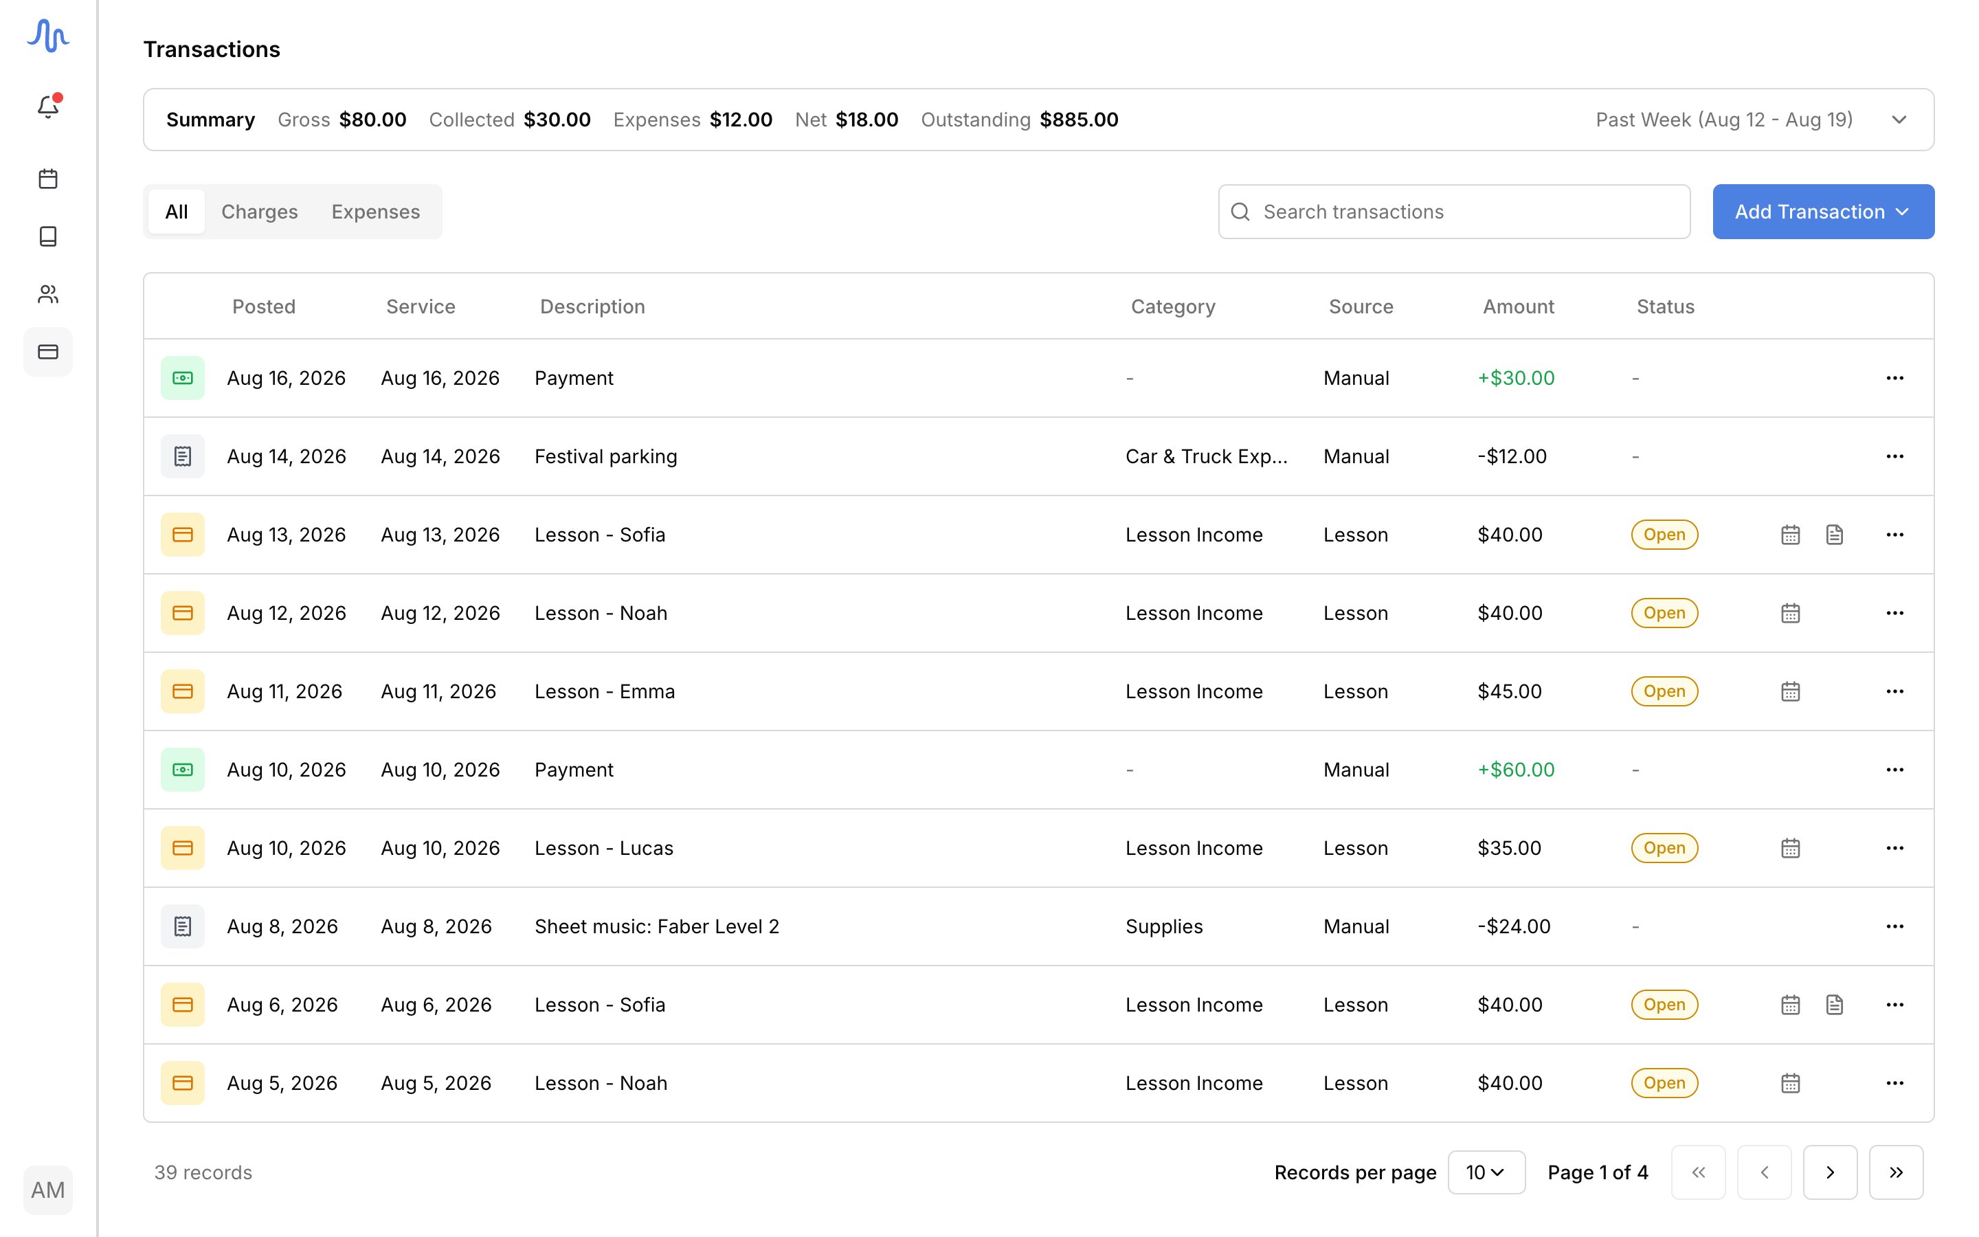Open more options for Festival parking row
This screenshot has width=1979, height=1237.
point(1894,456)
